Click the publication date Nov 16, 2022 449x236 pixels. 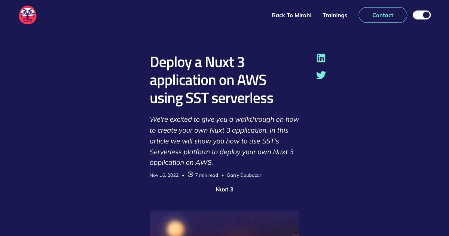(x=164, y=175)
